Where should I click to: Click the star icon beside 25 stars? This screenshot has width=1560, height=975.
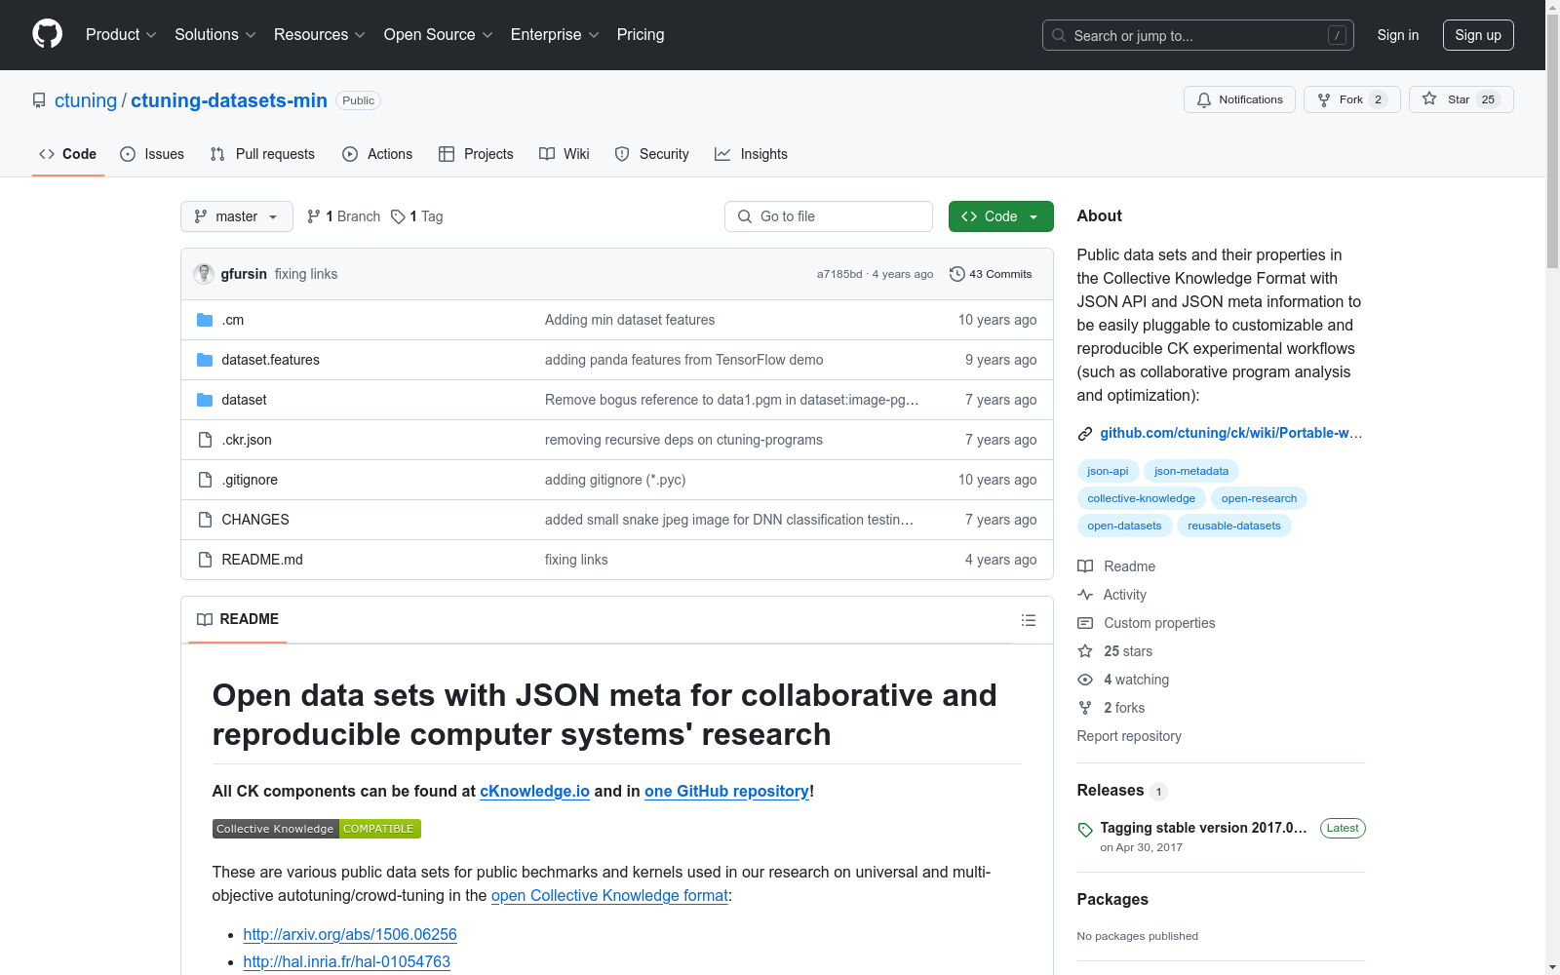[1085, 651]
